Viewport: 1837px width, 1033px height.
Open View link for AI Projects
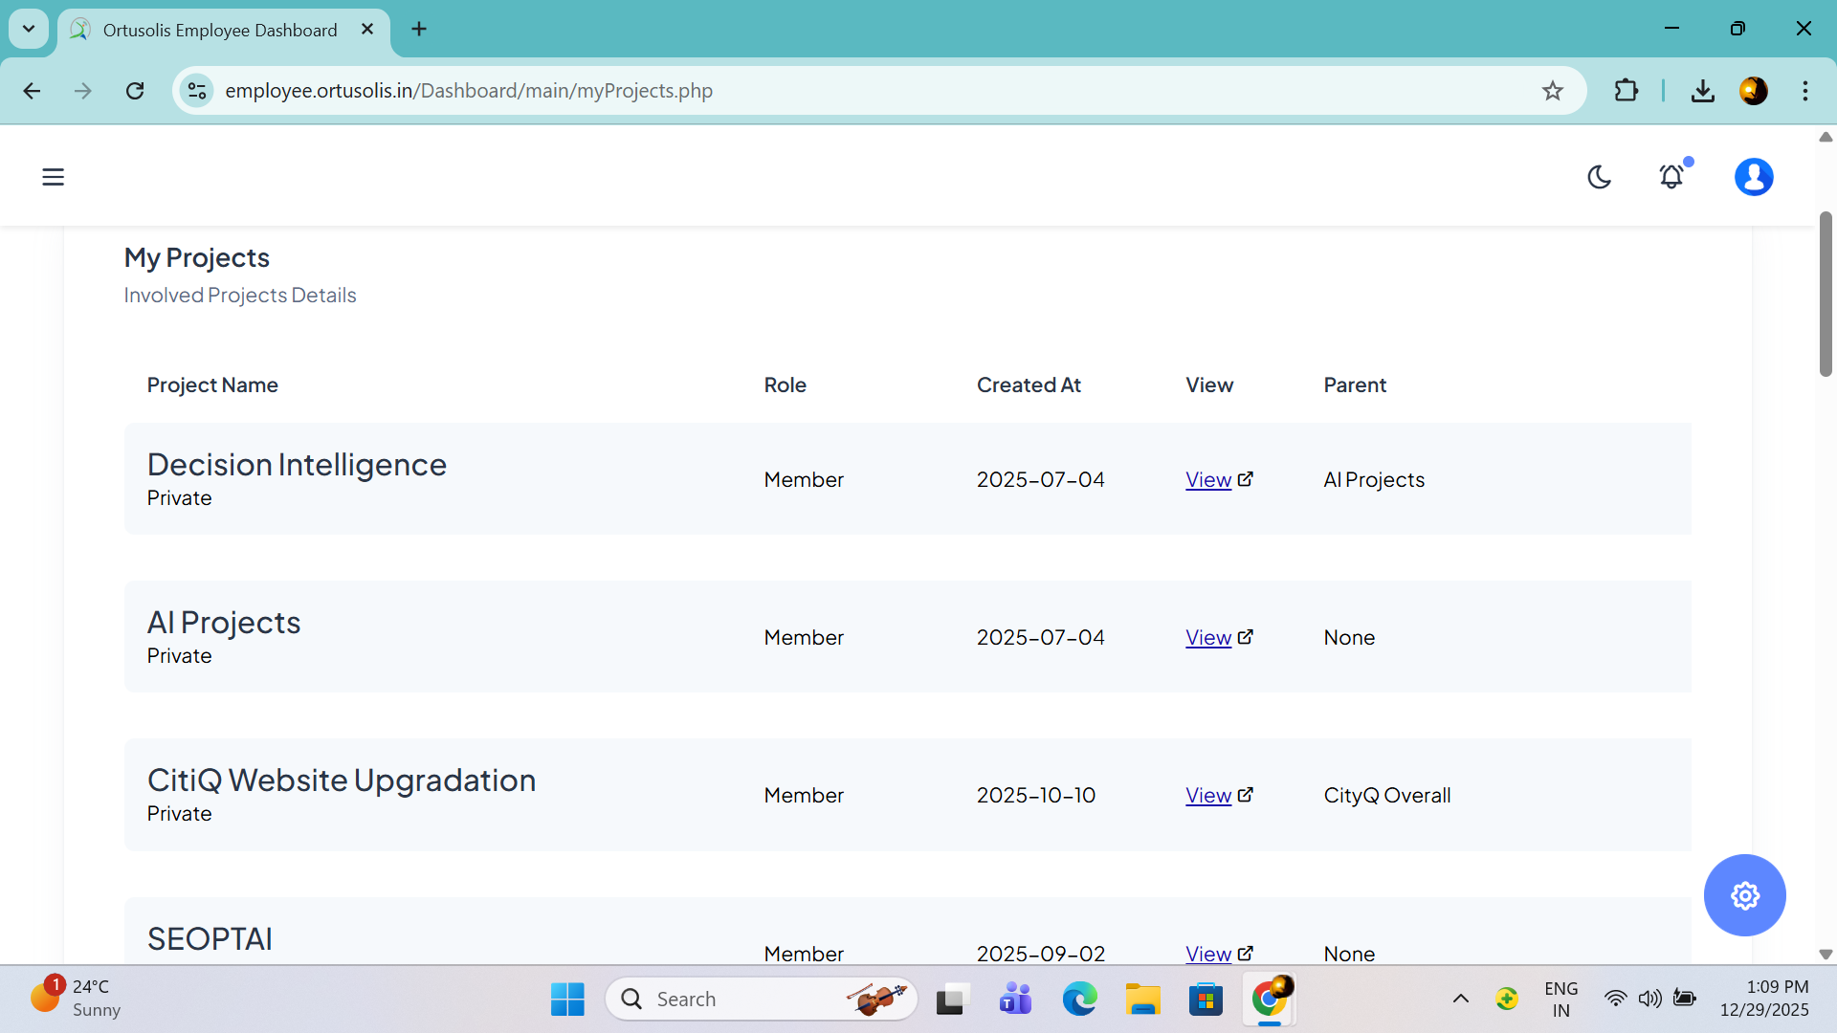pyautogui.click(x=1208, y=638)
